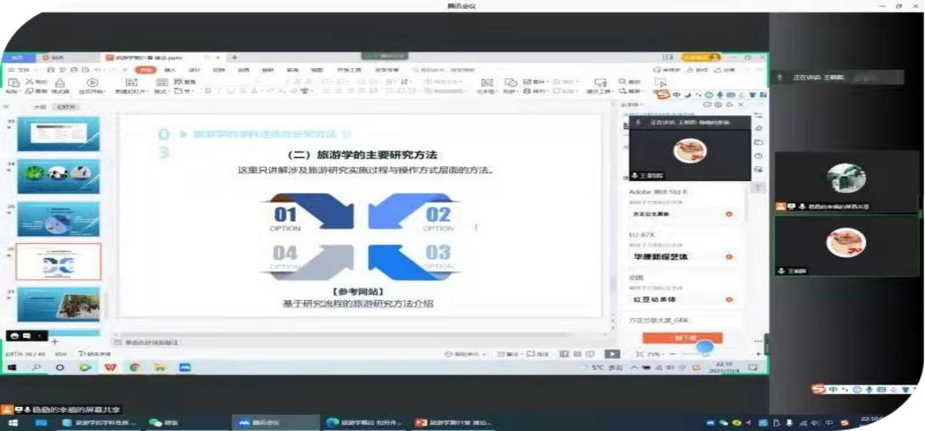Click the slideshow play button in status bar
Viewport: 925px width, 431px height.
point(611,354)
